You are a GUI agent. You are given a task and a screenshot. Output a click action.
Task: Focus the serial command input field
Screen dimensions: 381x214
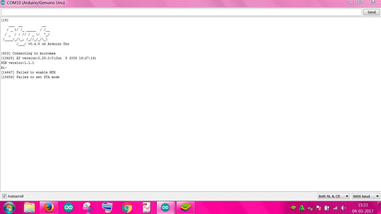181,12
